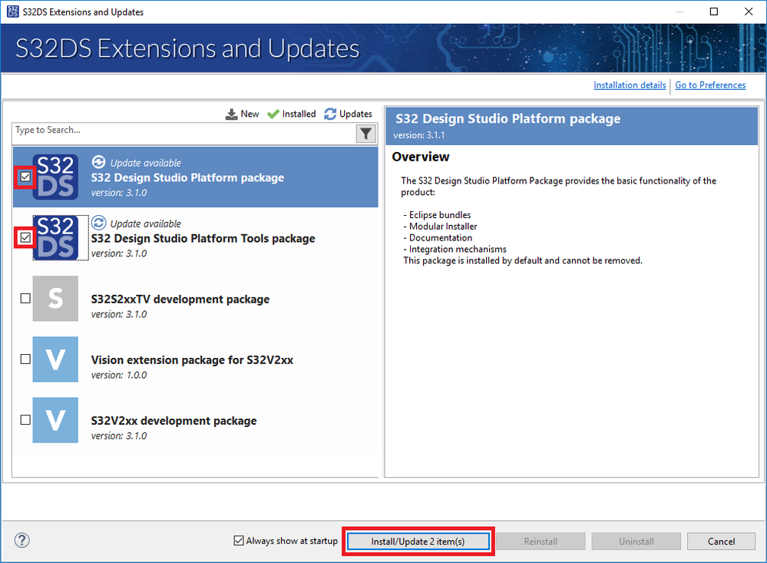Viewport: 767px width, 563px height.
Task: Uncheck S32 Design Studio Platform Tools package
Action: pos(25,238)
